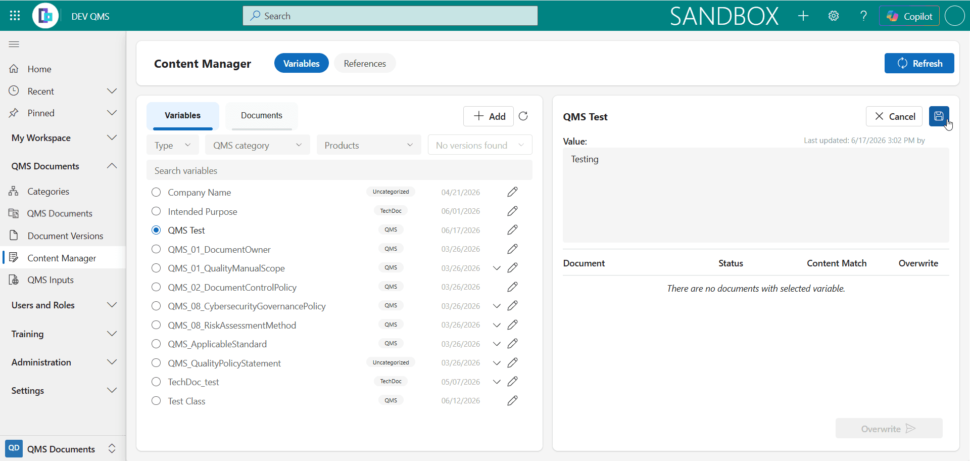Image resolution: width=970 pixels, height=461 pixels.
Task: Collapse the sidebar hamburger menu
Action: (x=14, y=44)
